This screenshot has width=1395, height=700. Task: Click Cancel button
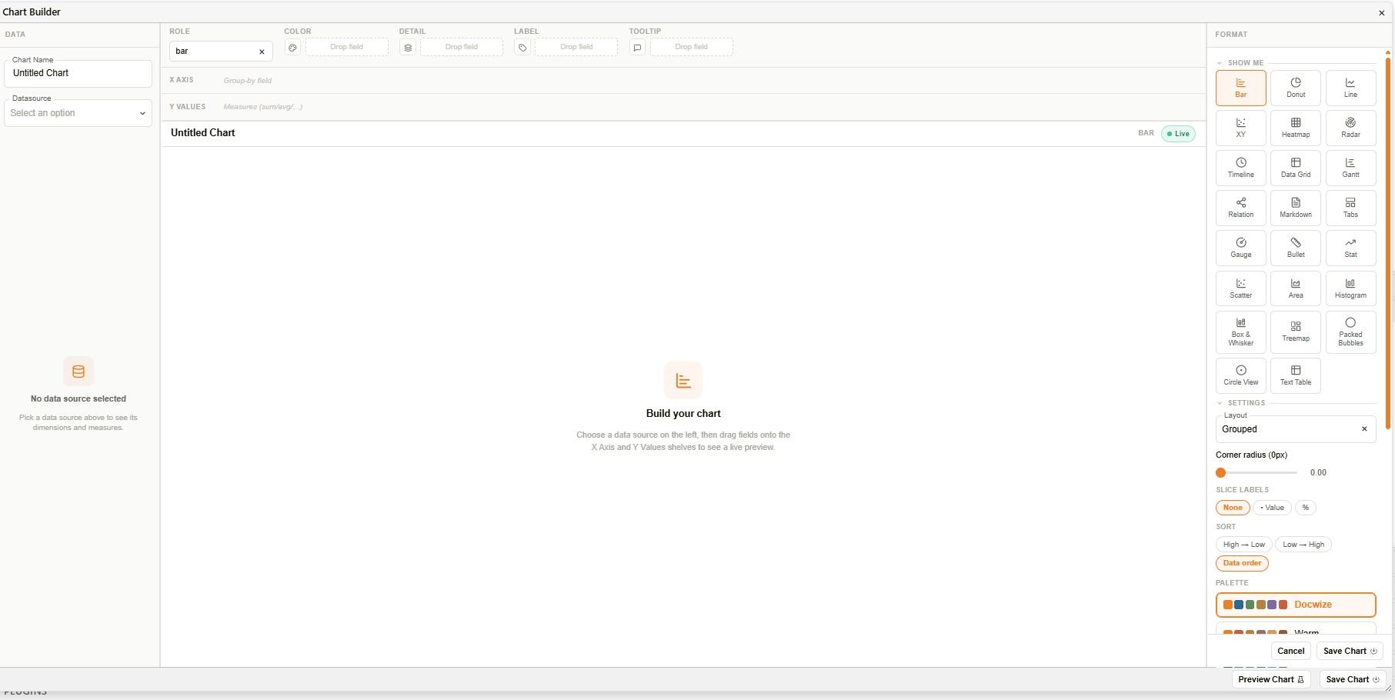tap(1290, 651)
